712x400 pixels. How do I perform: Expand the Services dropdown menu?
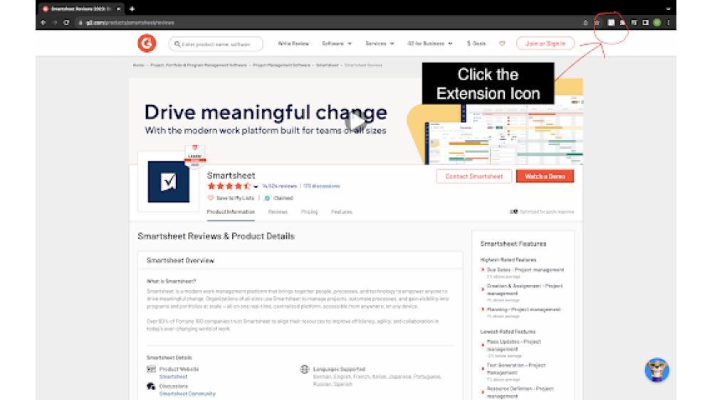click(379, 43)
